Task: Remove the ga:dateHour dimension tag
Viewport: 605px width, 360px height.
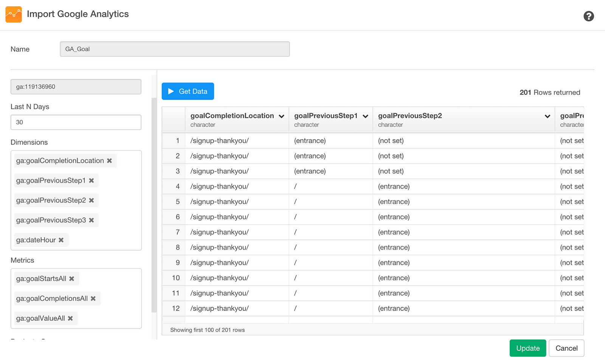Action: pyautogui.click(x=61, y=240)
